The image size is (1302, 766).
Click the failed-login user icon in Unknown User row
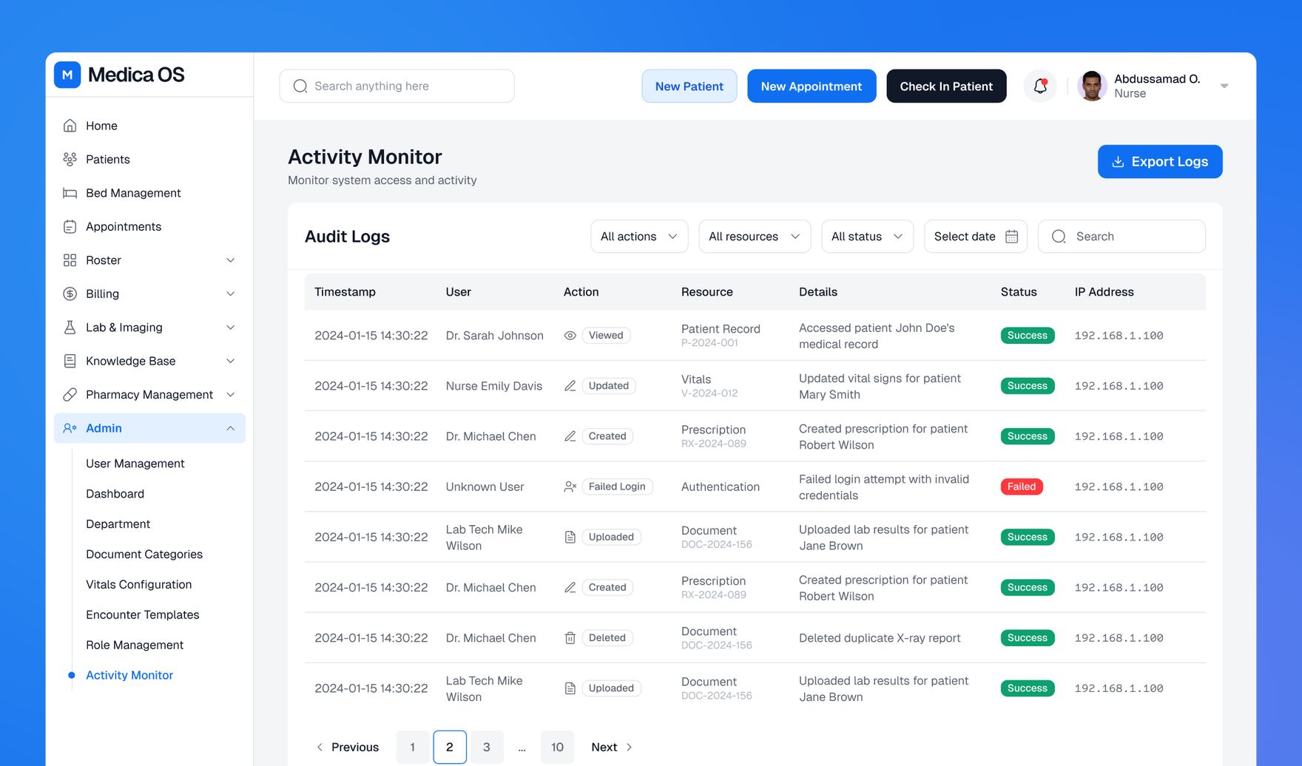pos(570,487)
